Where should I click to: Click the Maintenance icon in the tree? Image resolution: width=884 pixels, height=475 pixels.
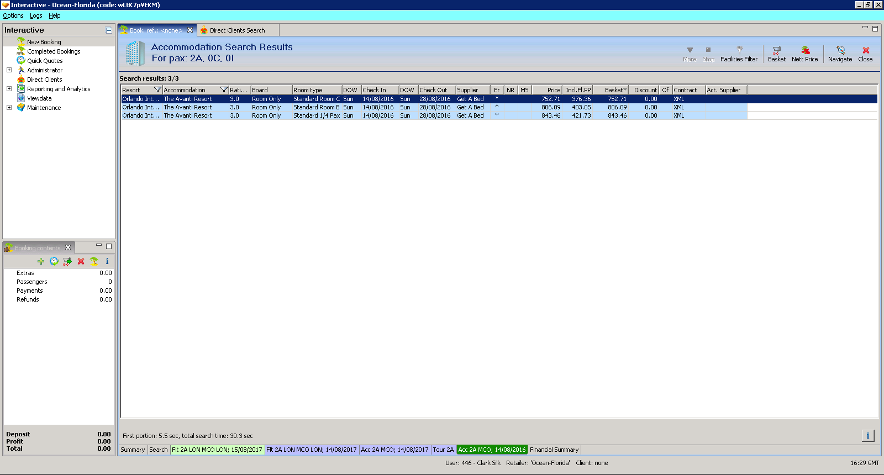point(21,108)
